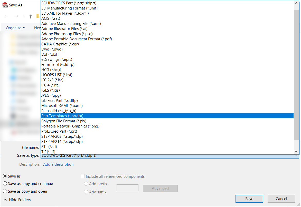Select Part Templates (*.prtdot) from the list
The height and width of the screenshot is (207, 301).
click(62, 116)
